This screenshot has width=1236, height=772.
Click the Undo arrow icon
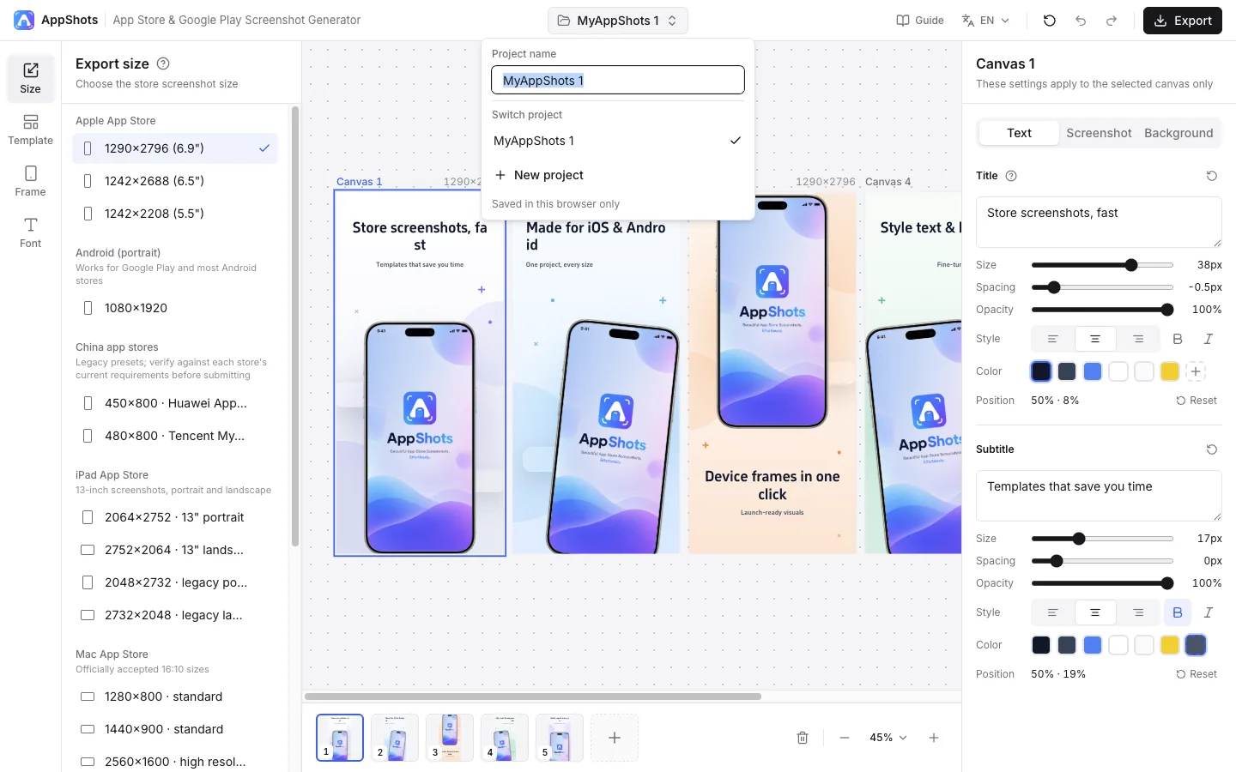click(x=1081, y=21)
